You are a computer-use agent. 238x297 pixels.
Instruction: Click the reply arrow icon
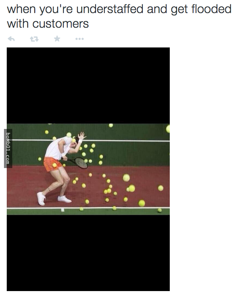coord(11,39)
